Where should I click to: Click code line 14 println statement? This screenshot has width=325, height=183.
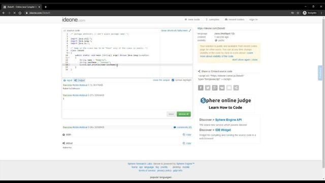pos(98,65)
